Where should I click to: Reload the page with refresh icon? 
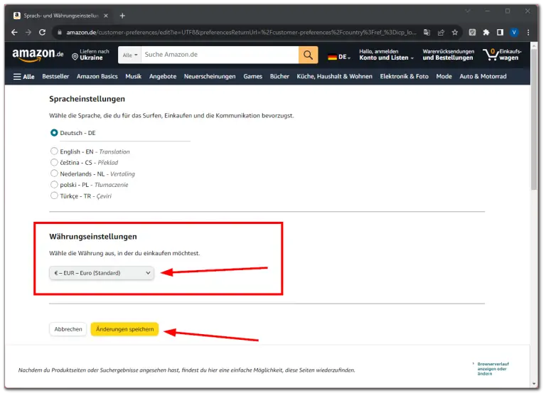[43, 33]
